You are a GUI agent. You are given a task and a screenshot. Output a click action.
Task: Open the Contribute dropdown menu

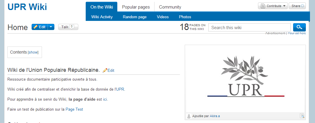coord(273,6)
